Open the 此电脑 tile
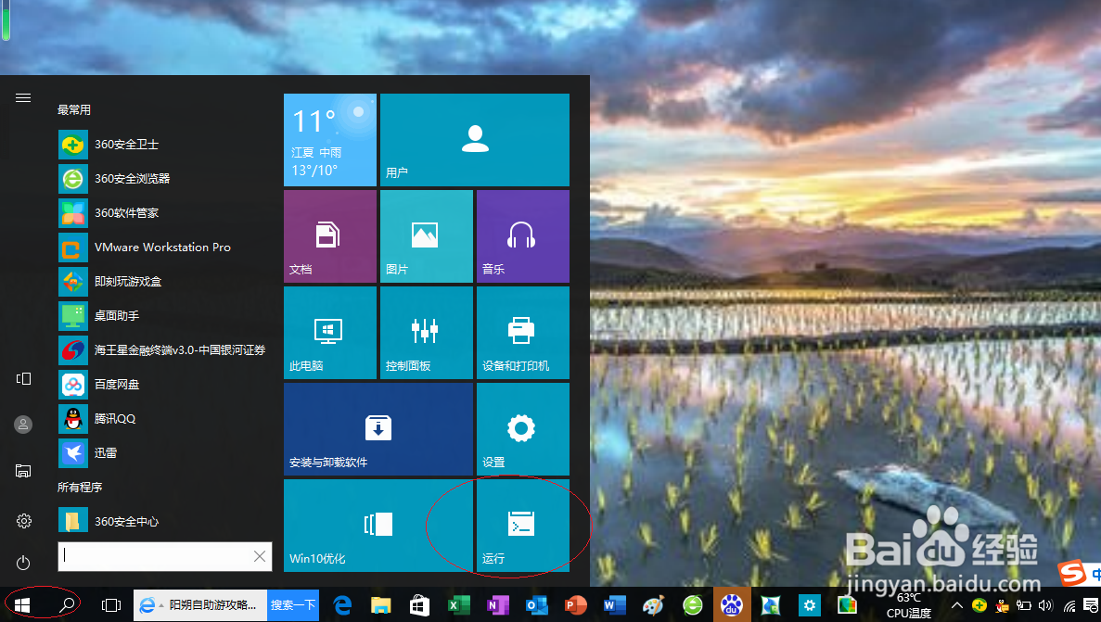The width and height of the screenshot is (1101, 622). click(330, 333)
